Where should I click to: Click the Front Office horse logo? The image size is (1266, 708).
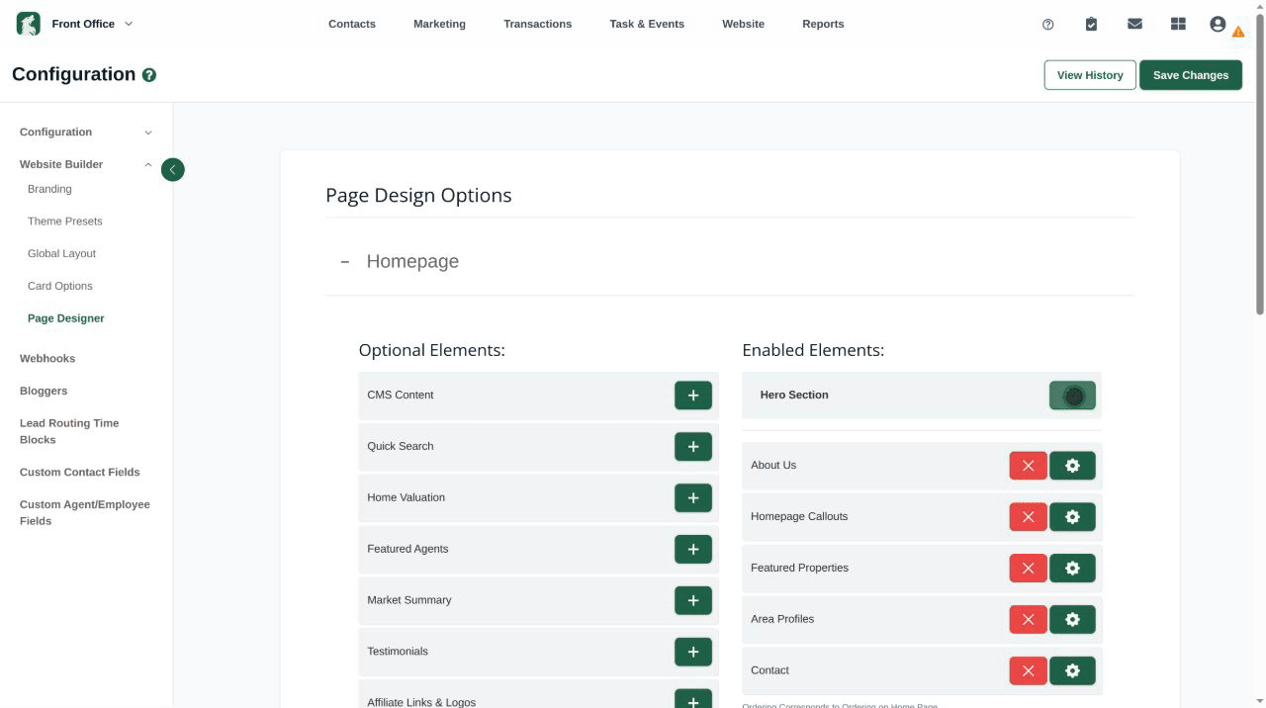point(29,24)
